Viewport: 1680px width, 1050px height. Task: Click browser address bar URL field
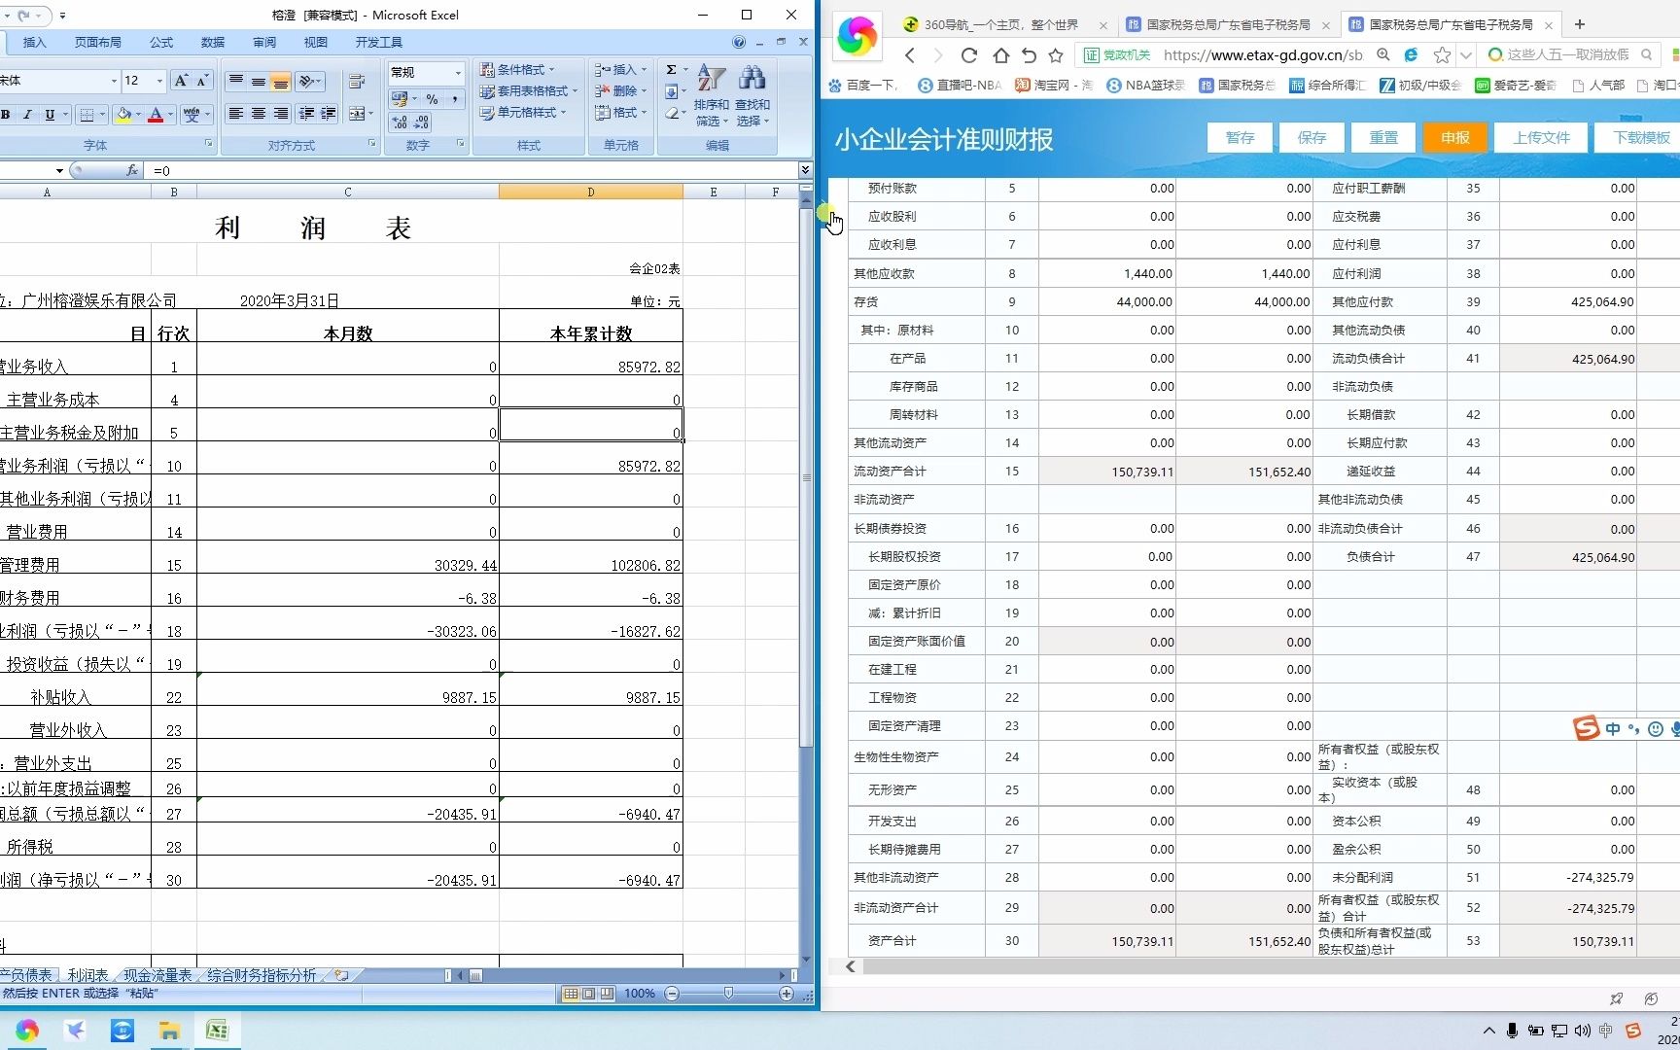tap(1262, 55)
